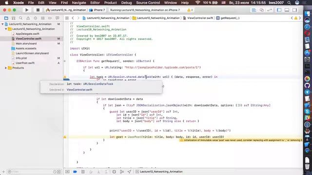Run the app with the Play button
Viewport: 312px width, 175px height.
27,10
